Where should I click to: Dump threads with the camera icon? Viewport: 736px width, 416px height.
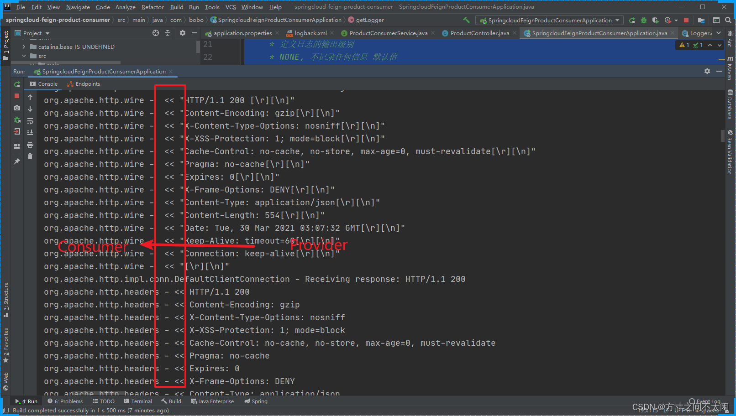coord(17,108)
